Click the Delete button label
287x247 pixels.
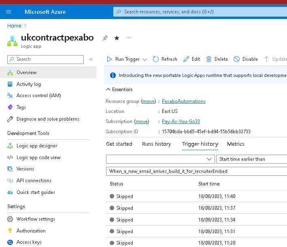221,59
